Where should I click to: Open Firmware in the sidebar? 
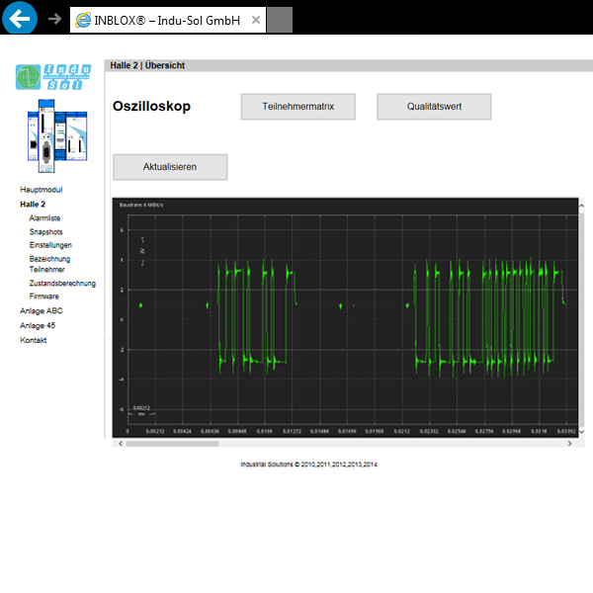43,296
